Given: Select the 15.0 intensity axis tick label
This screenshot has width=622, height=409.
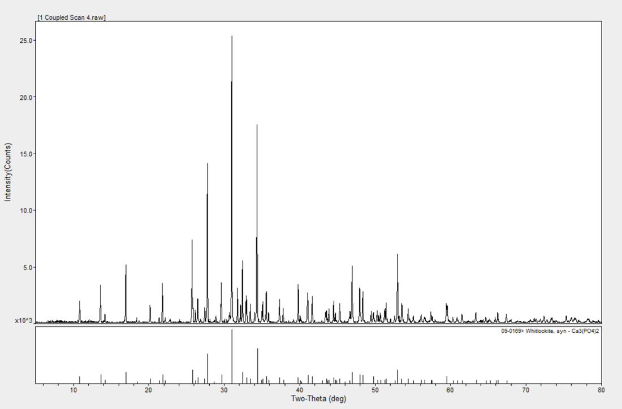Looking at the screenshot, I should tap(25, 154).
